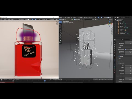Image resolution: width=132 pixels, height=99 pixels.
Task: Expand the Advanced subpanel
Action: [118, 60]
